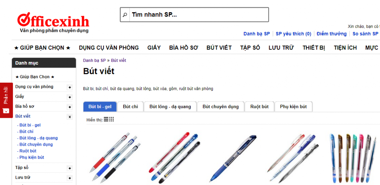The height and width of the screenshot is (185, 380).
Task: Collapse the Bút viết sidebar category
Action: coord(69,117)
